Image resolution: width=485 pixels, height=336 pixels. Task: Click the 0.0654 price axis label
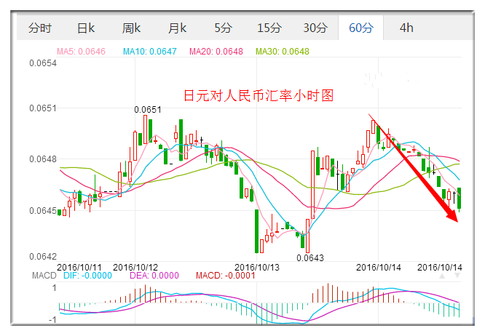coord(43,63)
